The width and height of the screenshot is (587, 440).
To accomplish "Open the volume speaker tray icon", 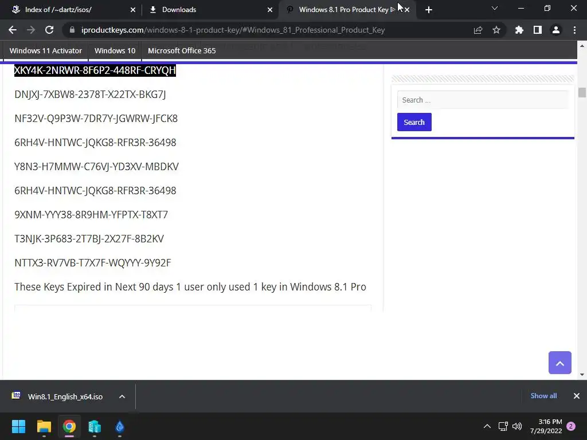I will 517,426.
